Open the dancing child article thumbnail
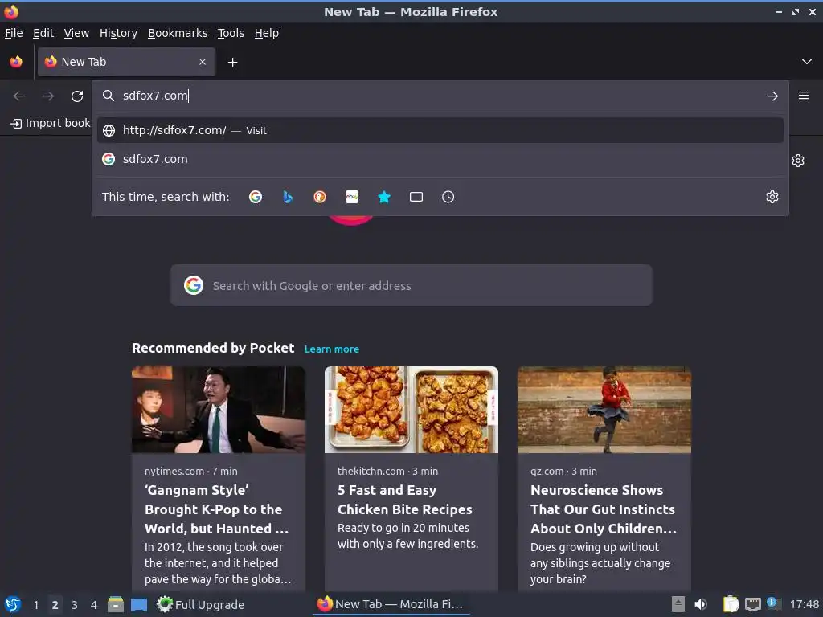The height and width of the screenshot is (617, 823). tap(604, 410)
